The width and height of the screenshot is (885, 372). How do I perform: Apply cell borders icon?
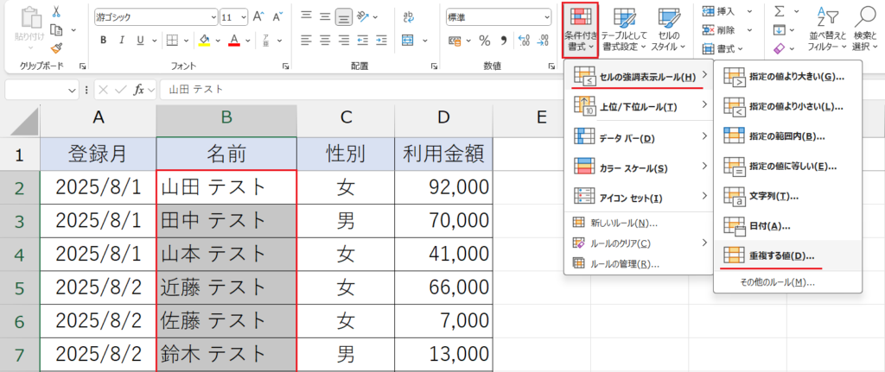pos(172,40)
